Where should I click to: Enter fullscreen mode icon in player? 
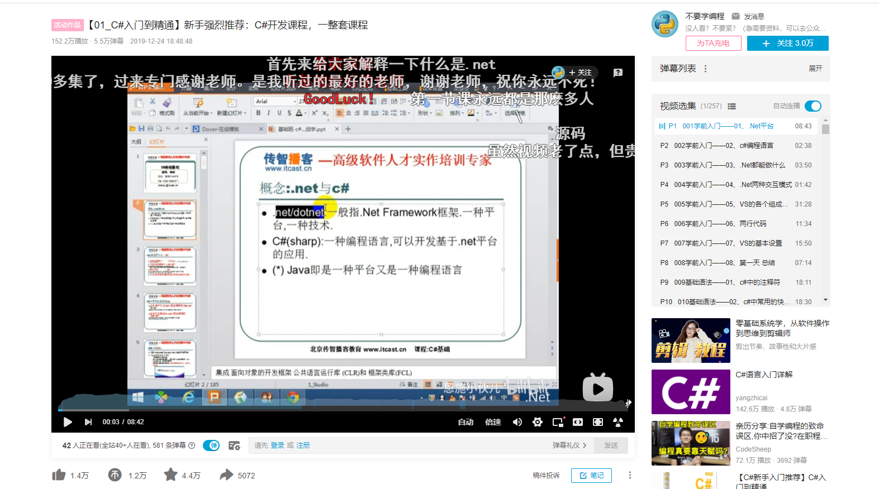(x=618, y=422)
